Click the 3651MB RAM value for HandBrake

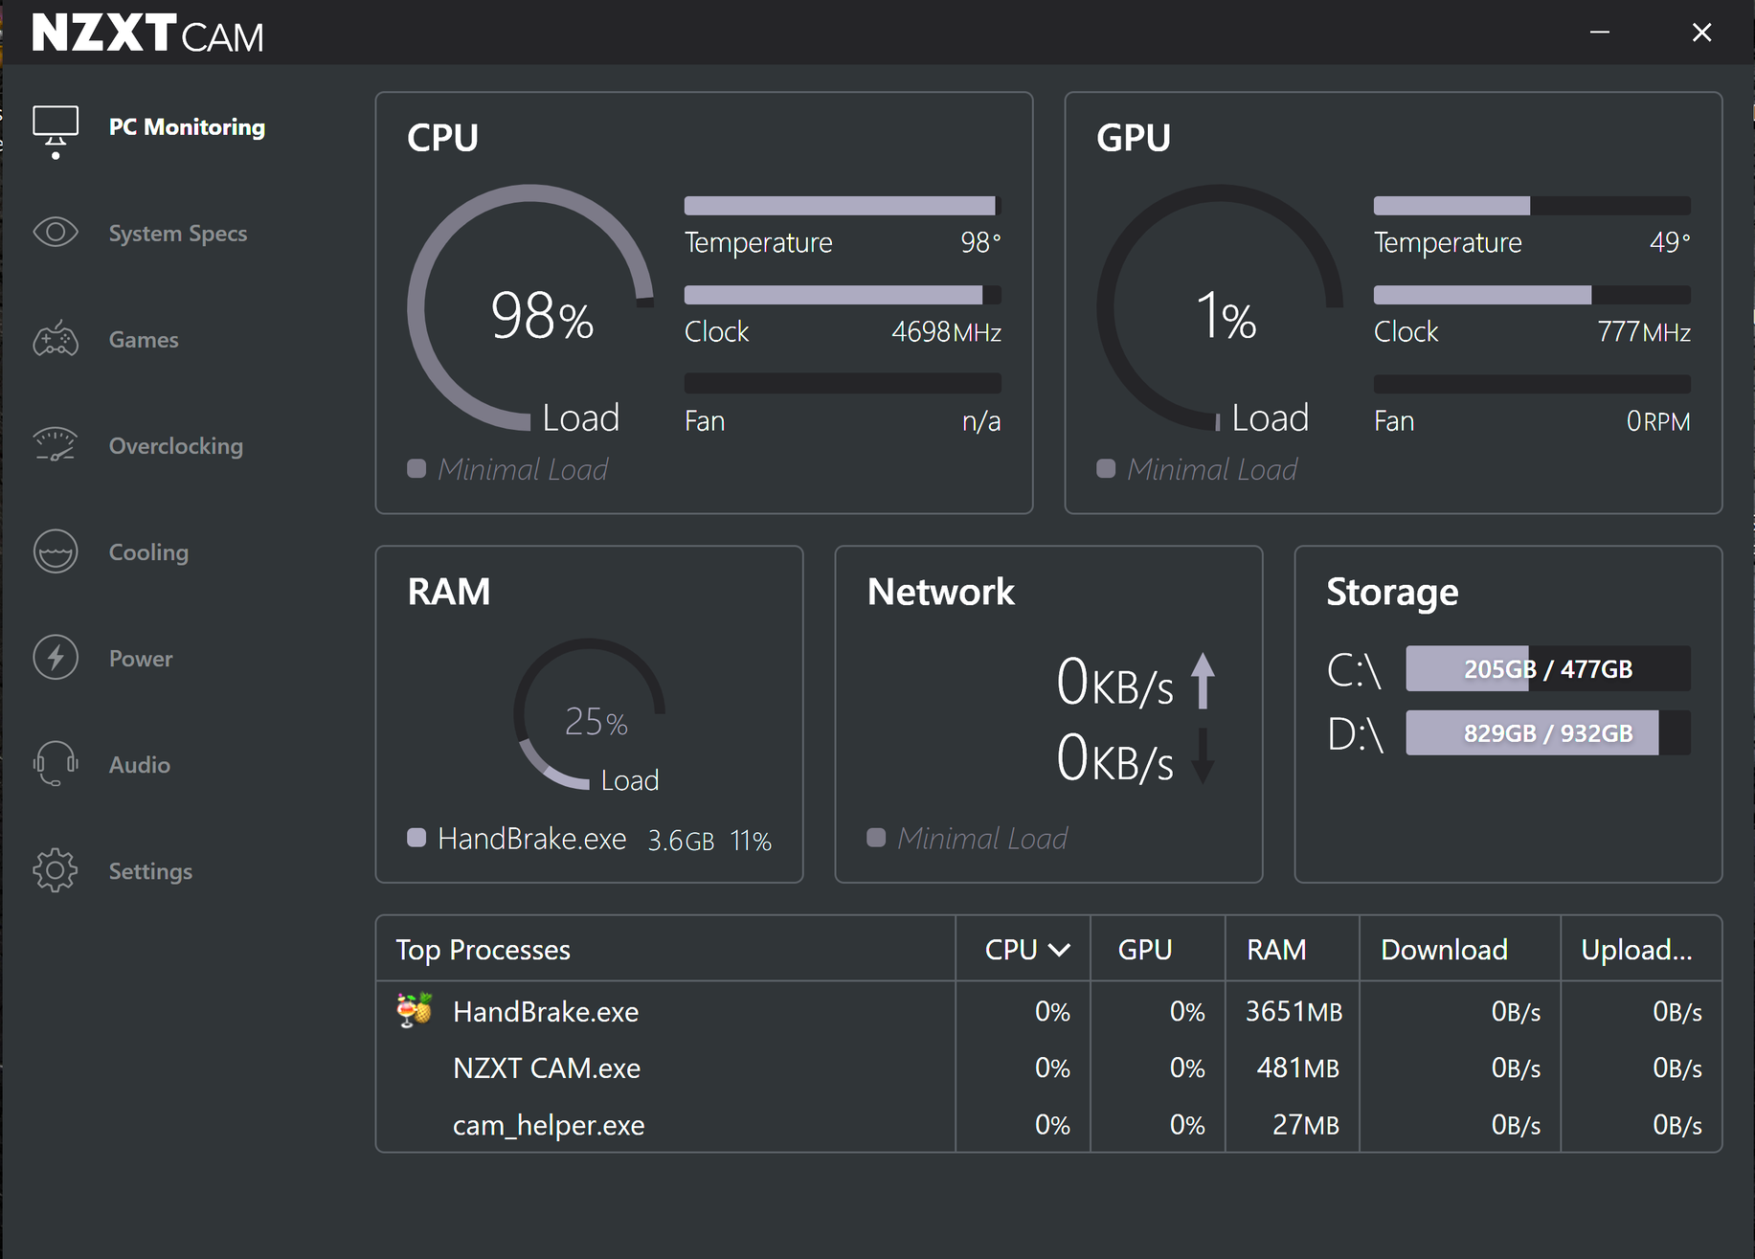pyautogui.click(x=1294, y=1012)
